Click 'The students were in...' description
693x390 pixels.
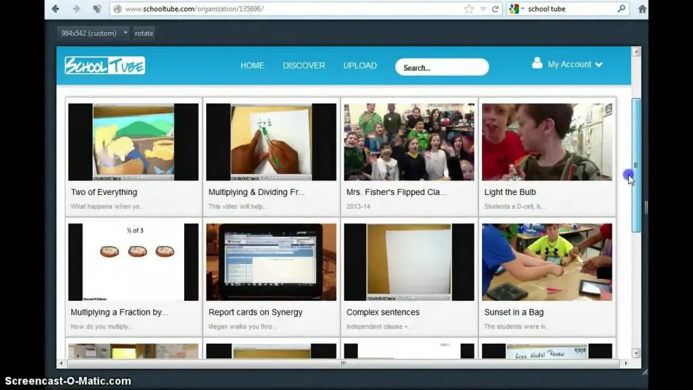click(517, 327)
